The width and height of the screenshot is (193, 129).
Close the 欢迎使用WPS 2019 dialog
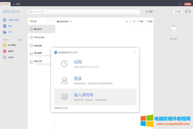pos(135,52)
